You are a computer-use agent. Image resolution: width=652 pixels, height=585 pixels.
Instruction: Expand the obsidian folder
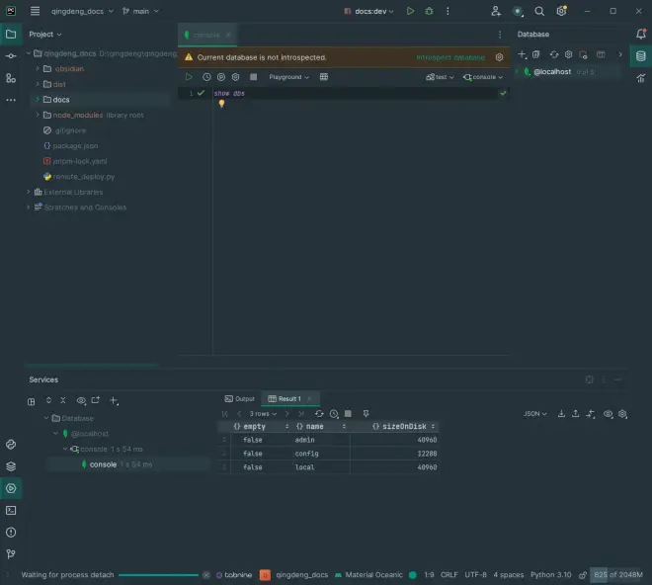click(38, 68)
